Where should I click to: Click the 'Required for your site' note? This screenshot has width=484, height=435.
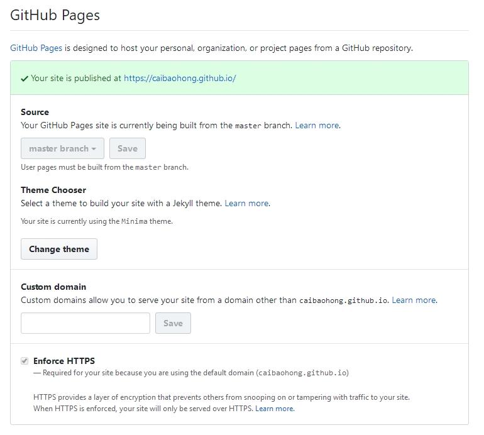tap(191, 373)
